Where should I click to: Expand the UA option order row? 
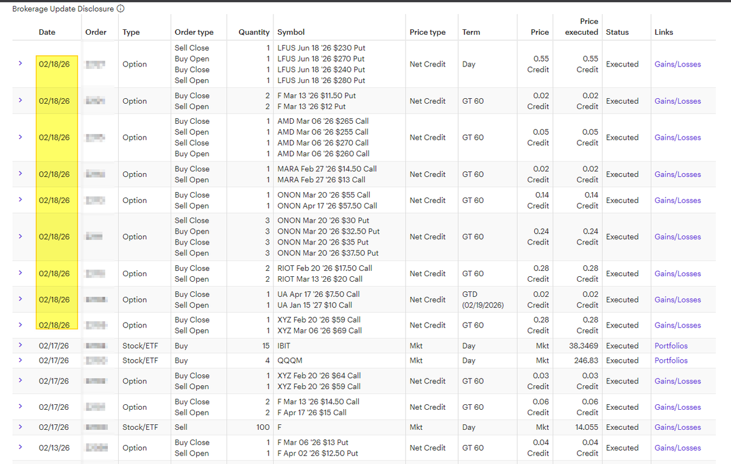pos(20,299)
